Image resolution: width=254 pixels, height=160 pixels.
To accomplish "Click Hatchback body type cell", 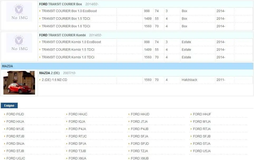I will [189, 80].
